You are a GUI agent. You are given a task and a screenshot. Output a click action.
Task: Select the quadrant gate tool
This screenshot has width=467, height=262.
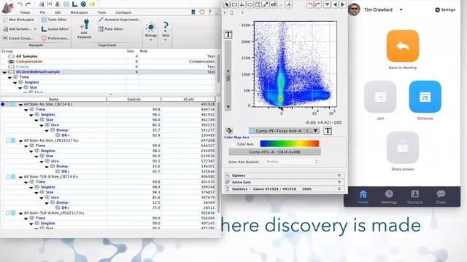tap(242, 4)
